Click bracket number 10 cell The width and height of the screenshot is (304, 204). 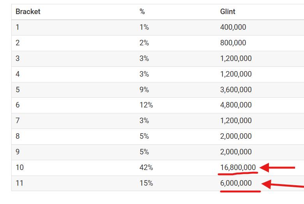pyautogui.click(x=20, y=168)
